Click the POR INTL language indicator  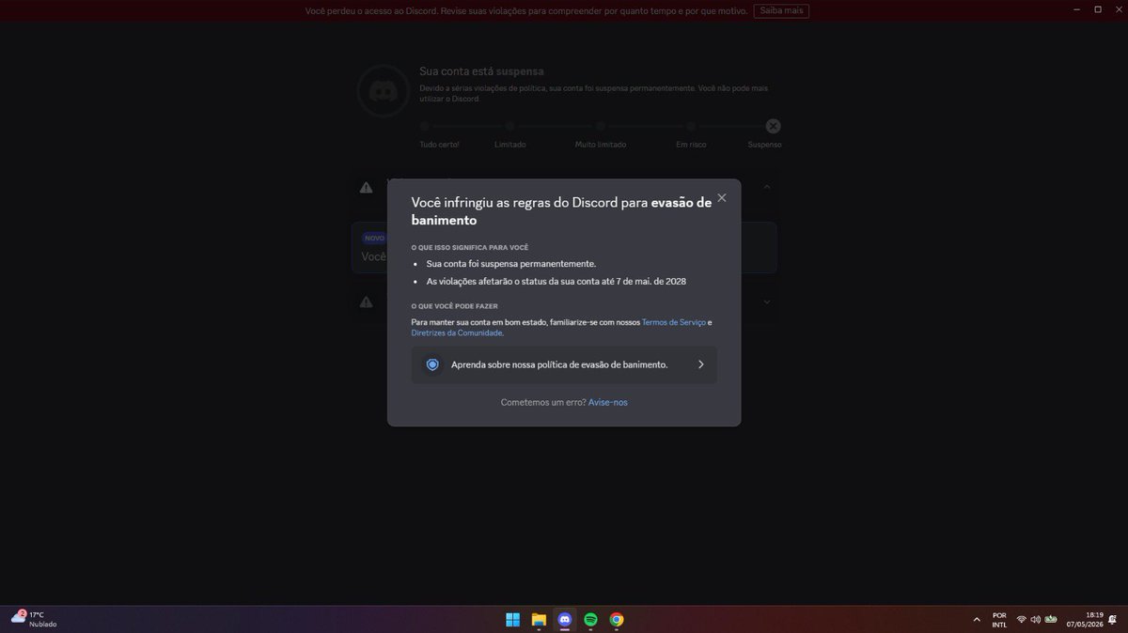click(x=999, y=619)
